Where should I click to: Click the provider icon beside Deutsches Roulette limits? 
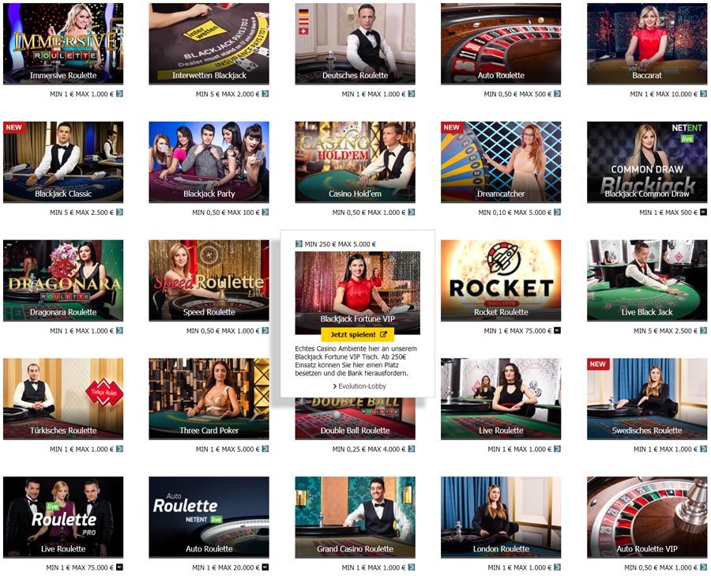coord(412,94)
